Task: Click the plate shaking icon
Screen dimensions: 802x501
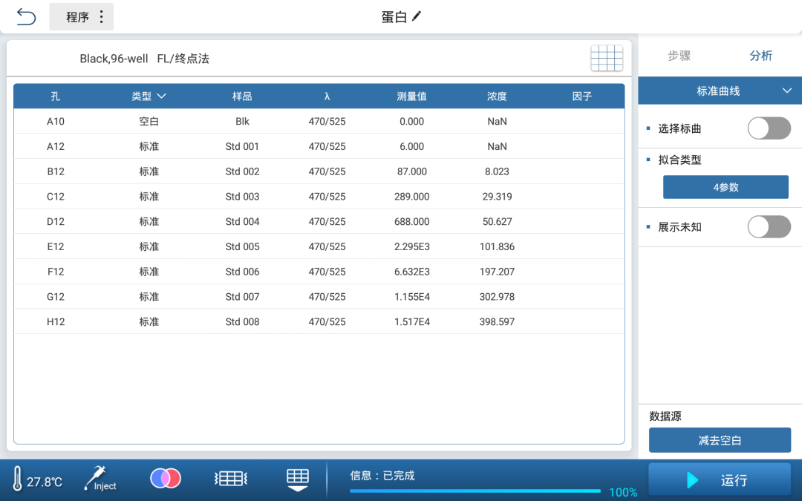Action: [x=231, y=479]
